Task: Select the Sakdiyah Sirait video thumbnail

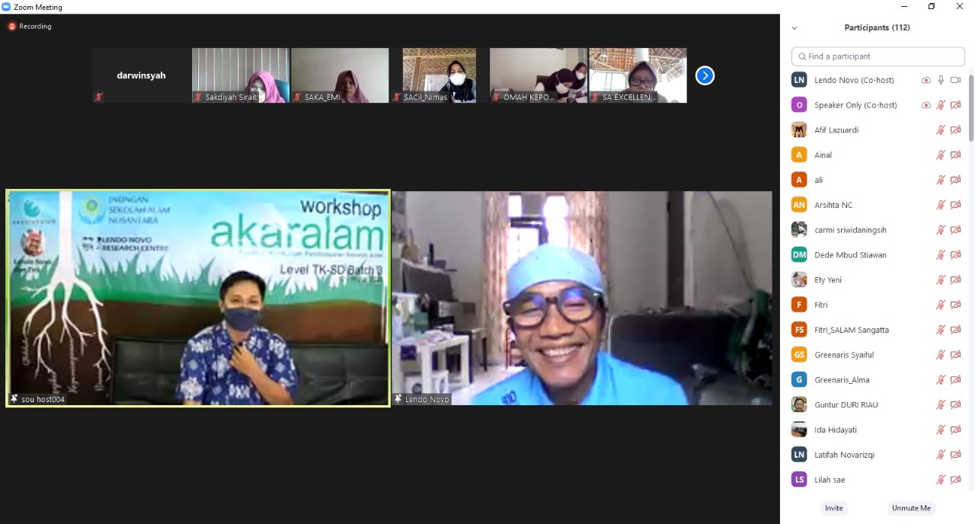Action: (x=240, y=75)
